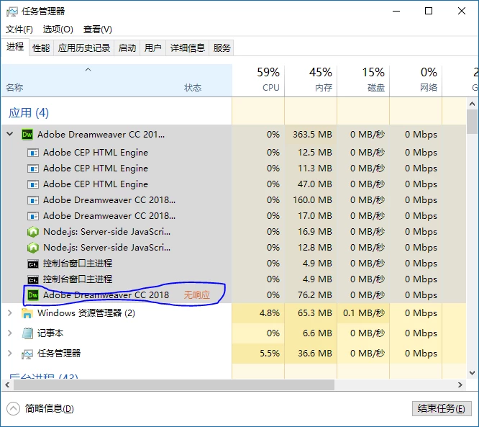
Task: Sort by the 网络 column header
Action: pos(416,80)
